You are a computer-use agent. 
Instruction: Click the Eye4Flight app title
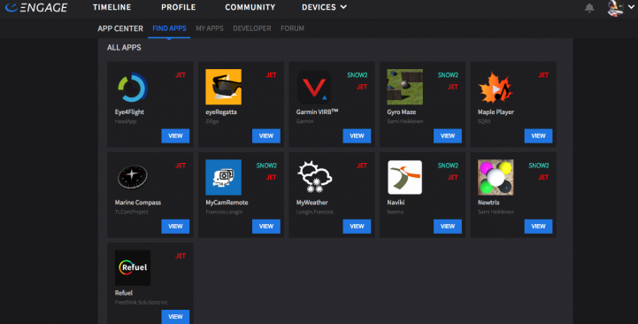tap(129, 112)
